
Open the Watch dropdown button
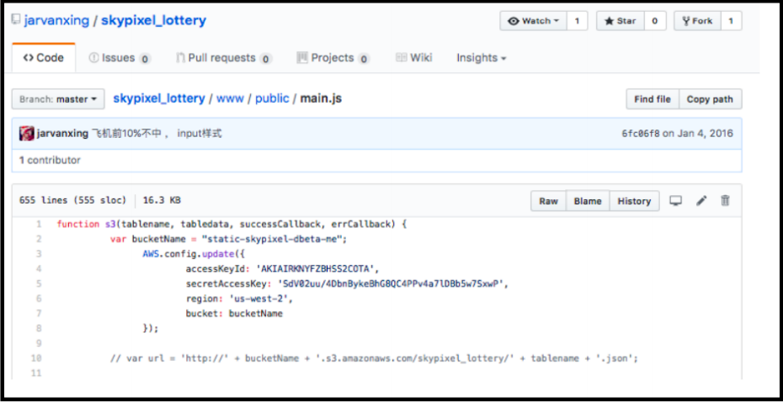(x=534, y=21)
